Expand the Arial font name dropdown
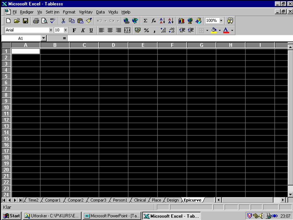 [x=51, y=30]
